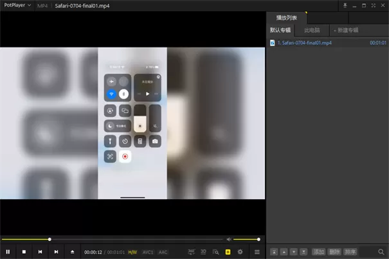This screenshot has height=259, width=389.
Task: Click the playlist item file icon
Action: [273, 42]
